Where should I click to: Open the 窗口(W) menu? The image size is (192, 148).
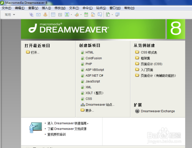pos(115,8)
